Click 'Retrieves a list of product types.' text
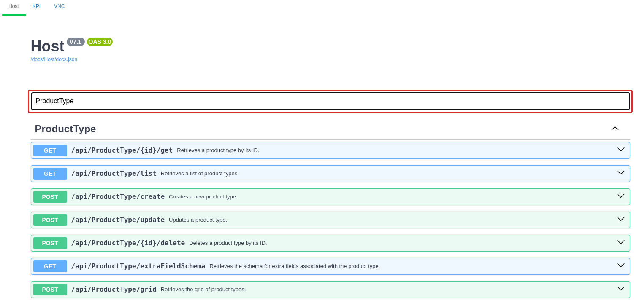The width and height of the screenshot is (634, 303). [x=200, y=174]
